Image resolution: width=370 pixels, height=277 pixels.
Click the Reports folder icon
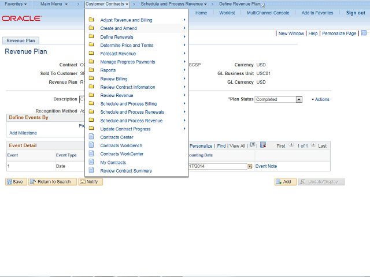[91, 70]
